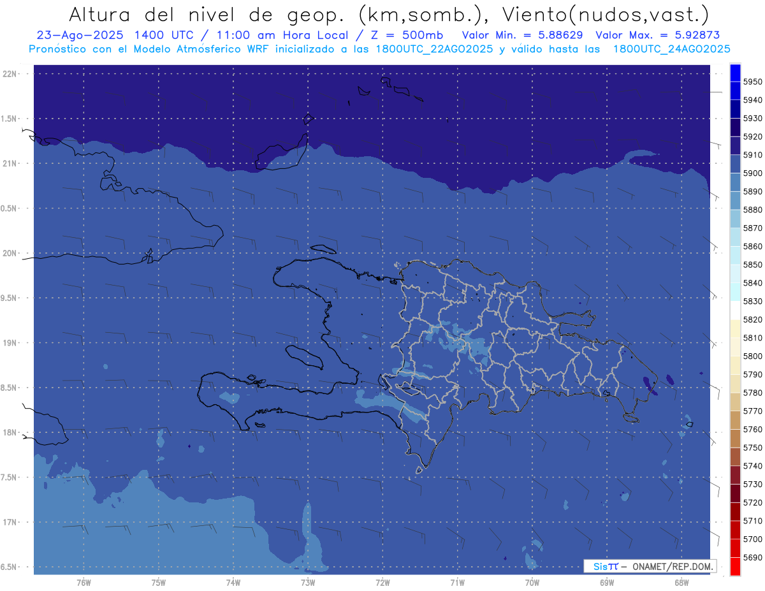Click the bright red swatch at the scale bottom
This screenshot has height=591, width=765.
click(x=734, y=567)
